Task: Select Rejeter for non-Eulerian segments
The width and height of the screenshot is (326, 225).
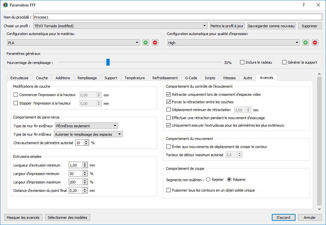Action: [x=208, y=180]
